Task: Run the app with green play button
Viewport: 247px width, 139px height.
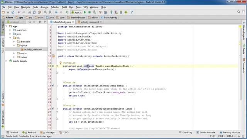Action: click(x=85, y=12)
